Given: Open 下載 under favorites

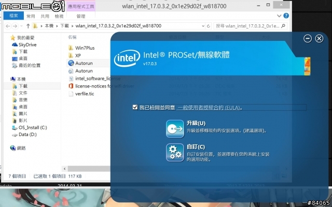Looking at the screenshot, I should click(x=23, y=52).
